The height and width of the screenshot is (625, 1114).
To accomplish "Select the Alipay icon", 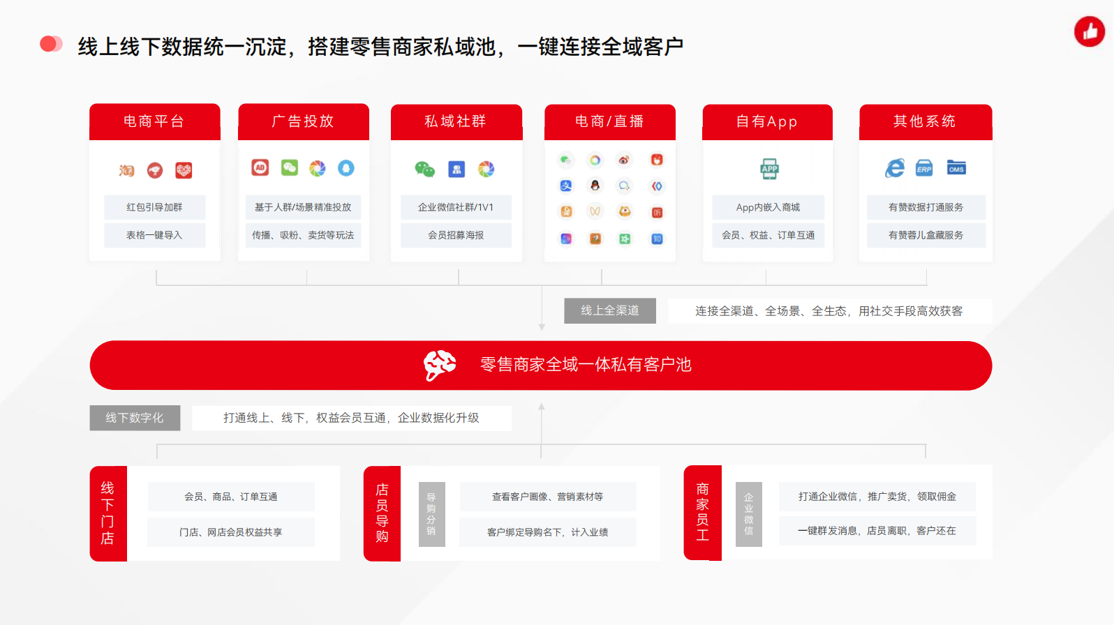I will (566, 186).
